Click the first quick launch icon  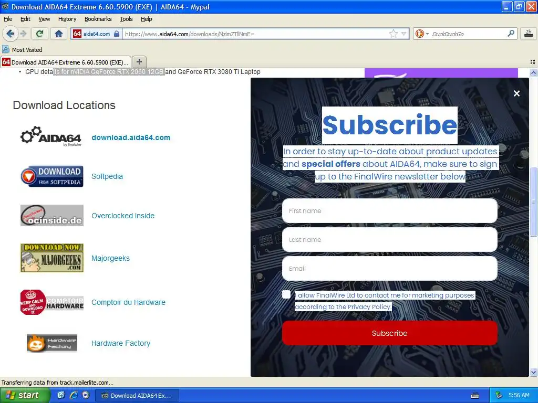click(61, 395)
